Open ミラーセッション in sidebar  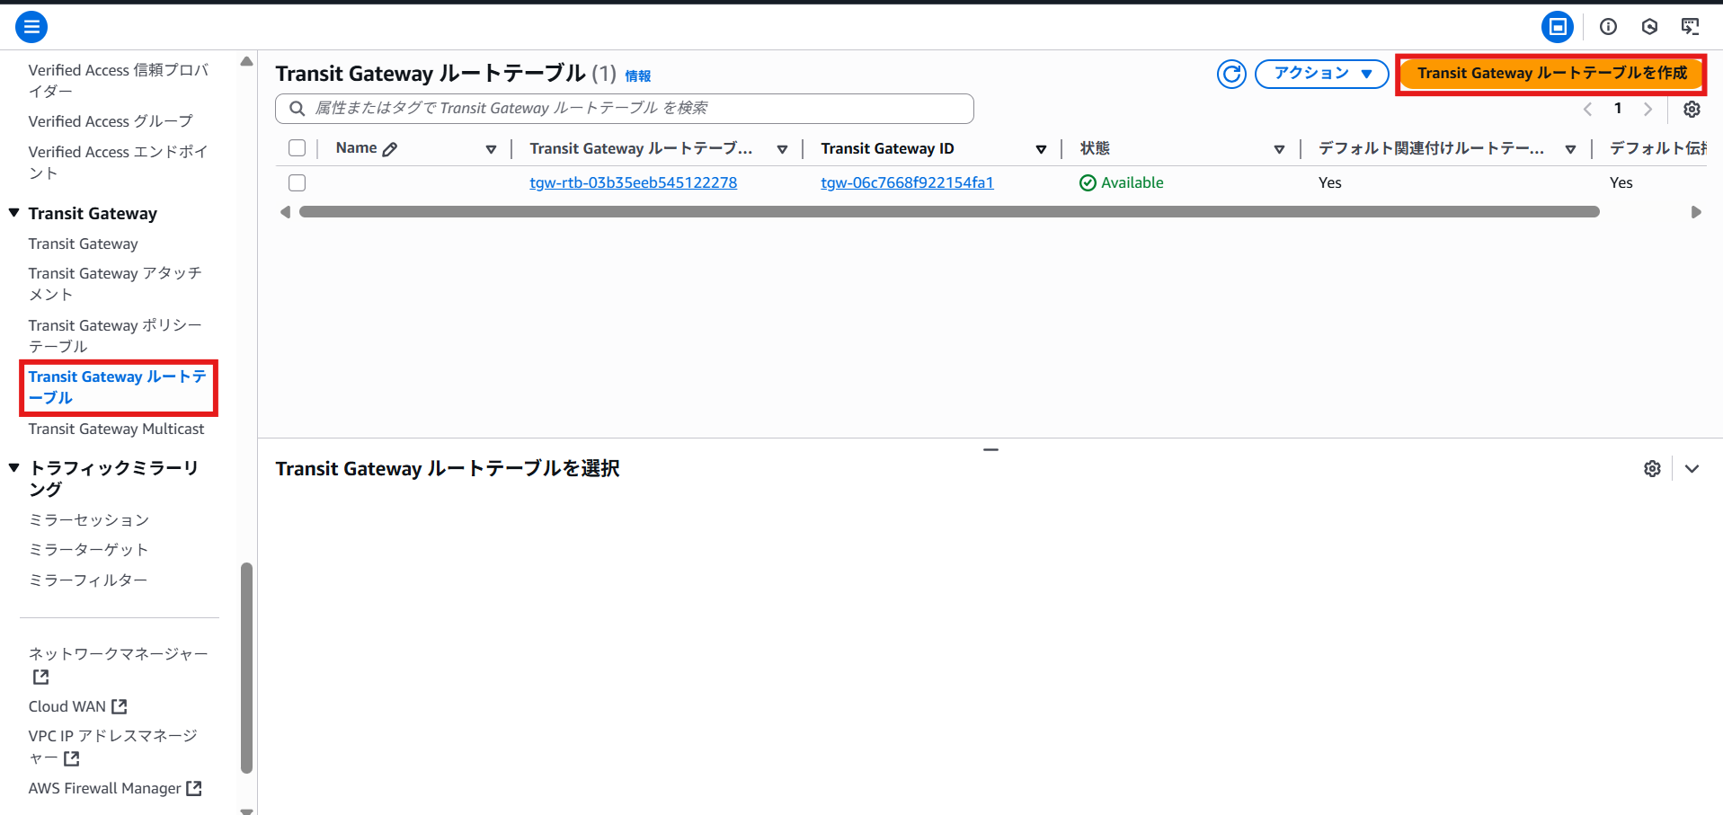pos(89,519)
